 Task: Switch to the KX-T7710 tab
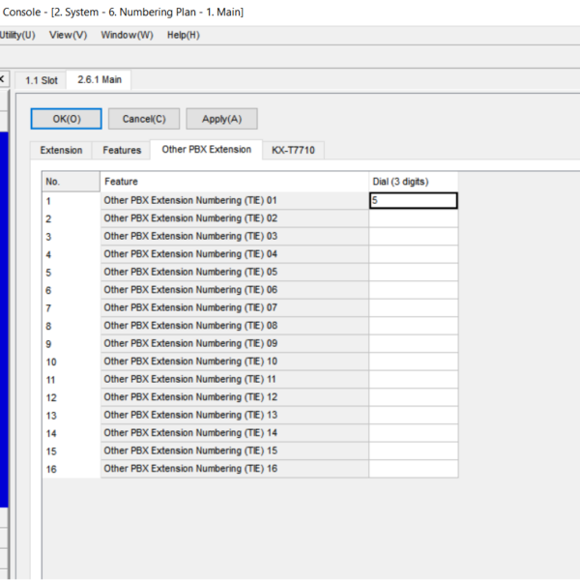click(x=293, y=150)
